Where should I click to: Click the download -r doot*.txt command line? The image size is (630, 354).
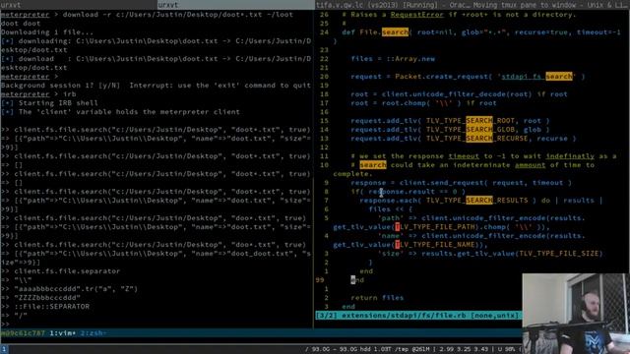(147, 15)
